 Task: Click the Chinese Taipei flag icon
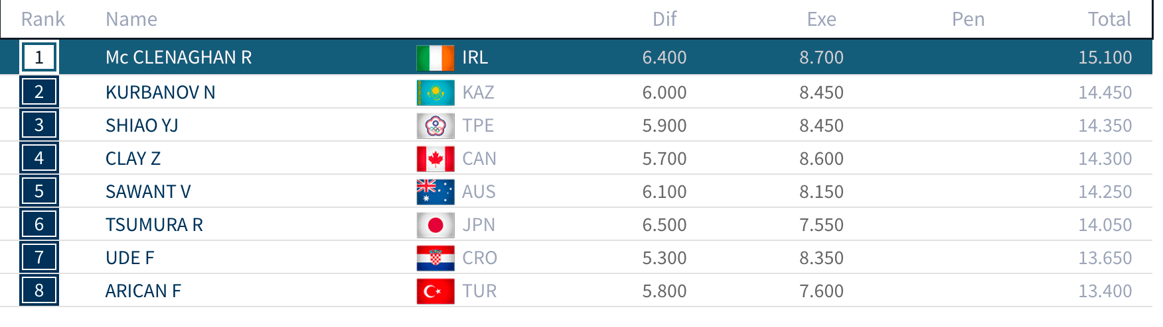pyautogui.click(x=435, y=126)
